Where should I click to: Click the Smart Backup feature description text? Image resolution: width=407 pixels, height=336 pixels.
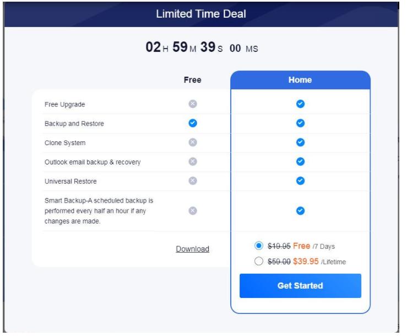point(99,211)
